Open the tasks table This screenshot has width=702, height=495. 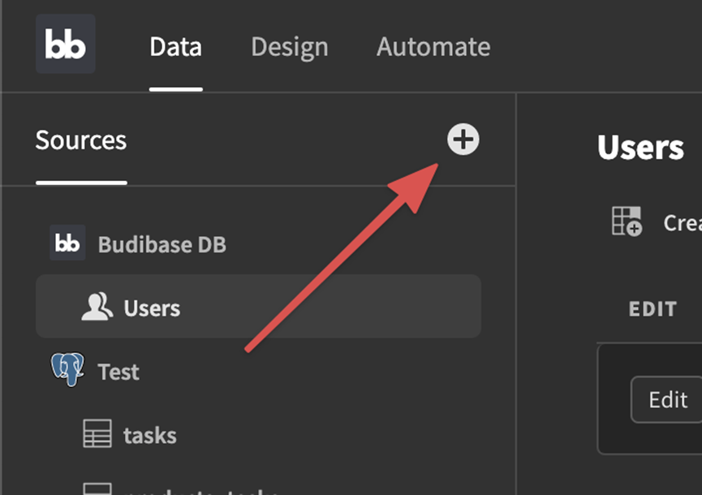151,435
